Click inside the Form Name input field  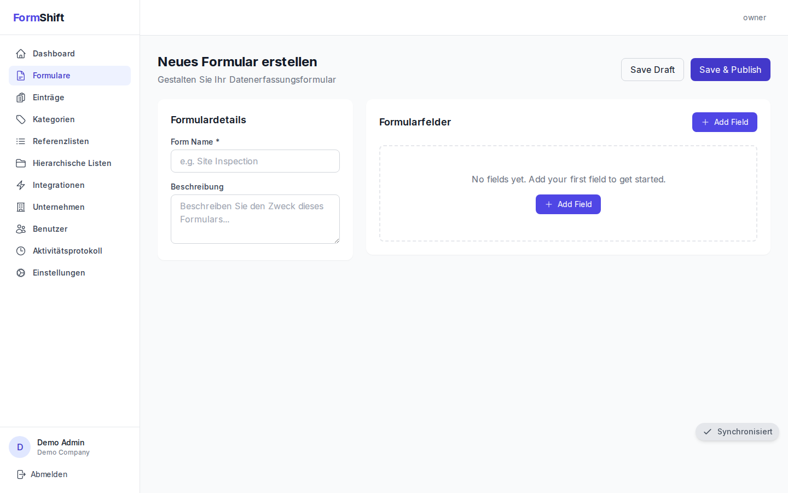(255, 161)
